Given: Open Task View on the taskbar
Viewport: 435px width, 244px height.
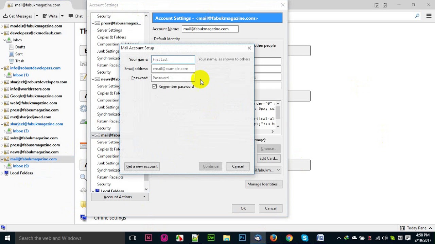Looking at the screenshot, I should tap(133, 238).
